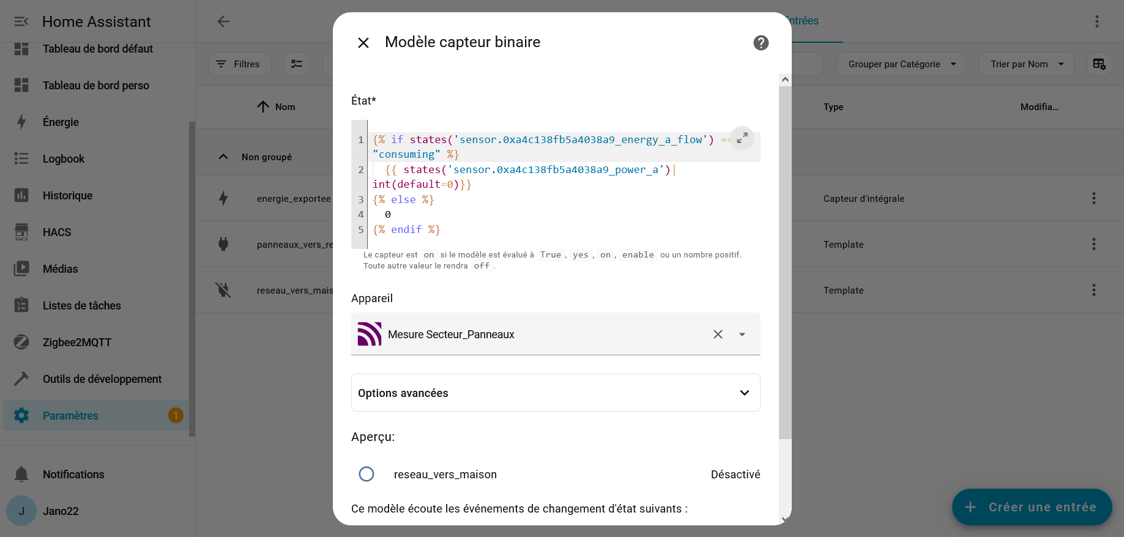Open Zigbee2MQTT from the sidebar

point(77,343)
